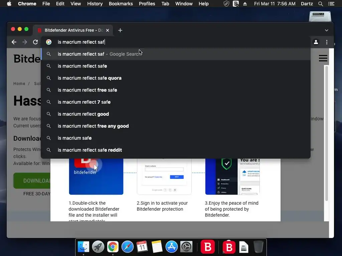342x256 pixels.
Task: Select suggestion 'is macrium reflect free safe'
Action: pyautogui.click(x=176, y=90)
